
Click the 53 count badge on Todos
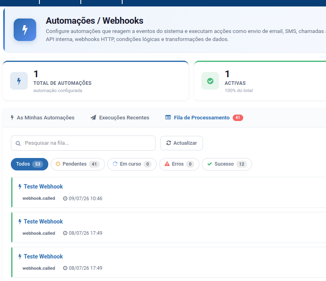(x=38, y=164)
